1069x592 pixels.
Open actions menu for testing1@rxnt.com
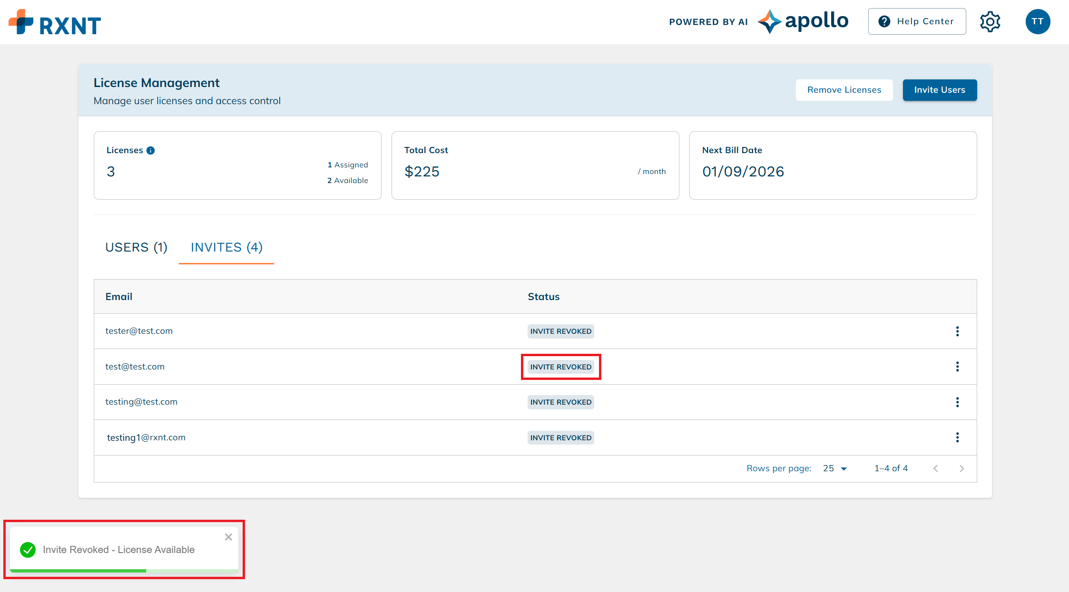(957, 437)
